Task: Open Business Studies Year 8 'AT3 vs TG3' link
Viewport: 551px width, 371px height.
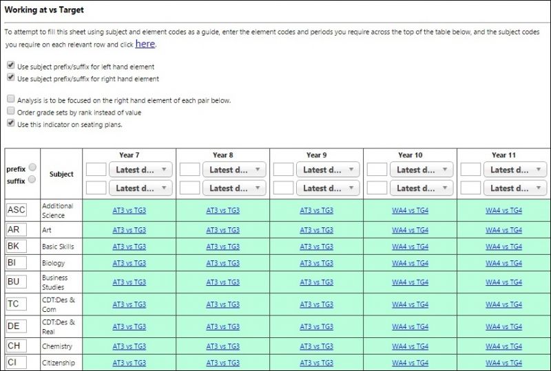Action: pos(222,282)
